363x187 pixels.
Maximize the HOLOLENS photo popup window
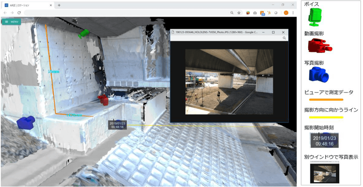click(x=273, y=32)
